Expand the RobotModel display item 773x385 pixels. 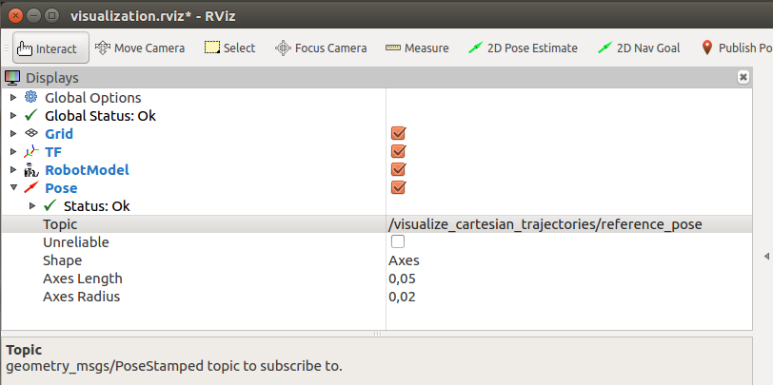click(x=13, y=170)
